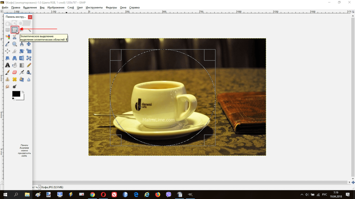Select the Paintbrush tool
This screenshot has height=199, width=355.
(x=7, y=72)
